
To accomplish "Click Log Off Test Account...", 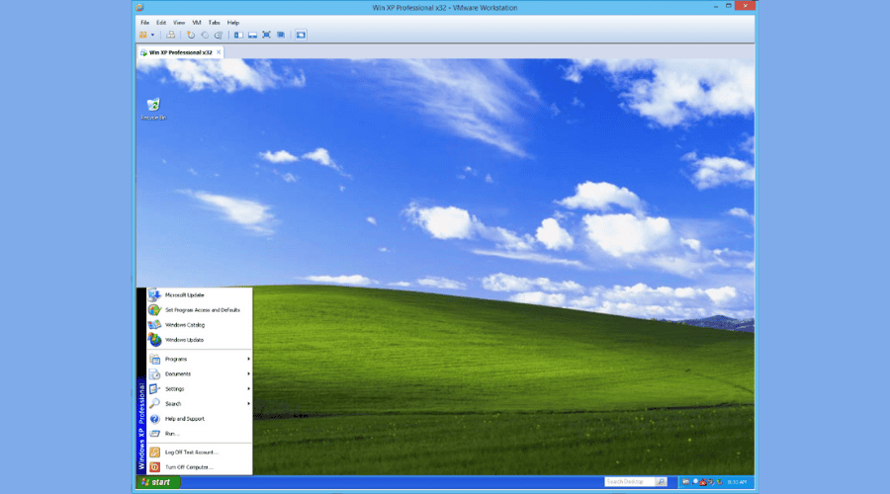I will coord(199,453).
